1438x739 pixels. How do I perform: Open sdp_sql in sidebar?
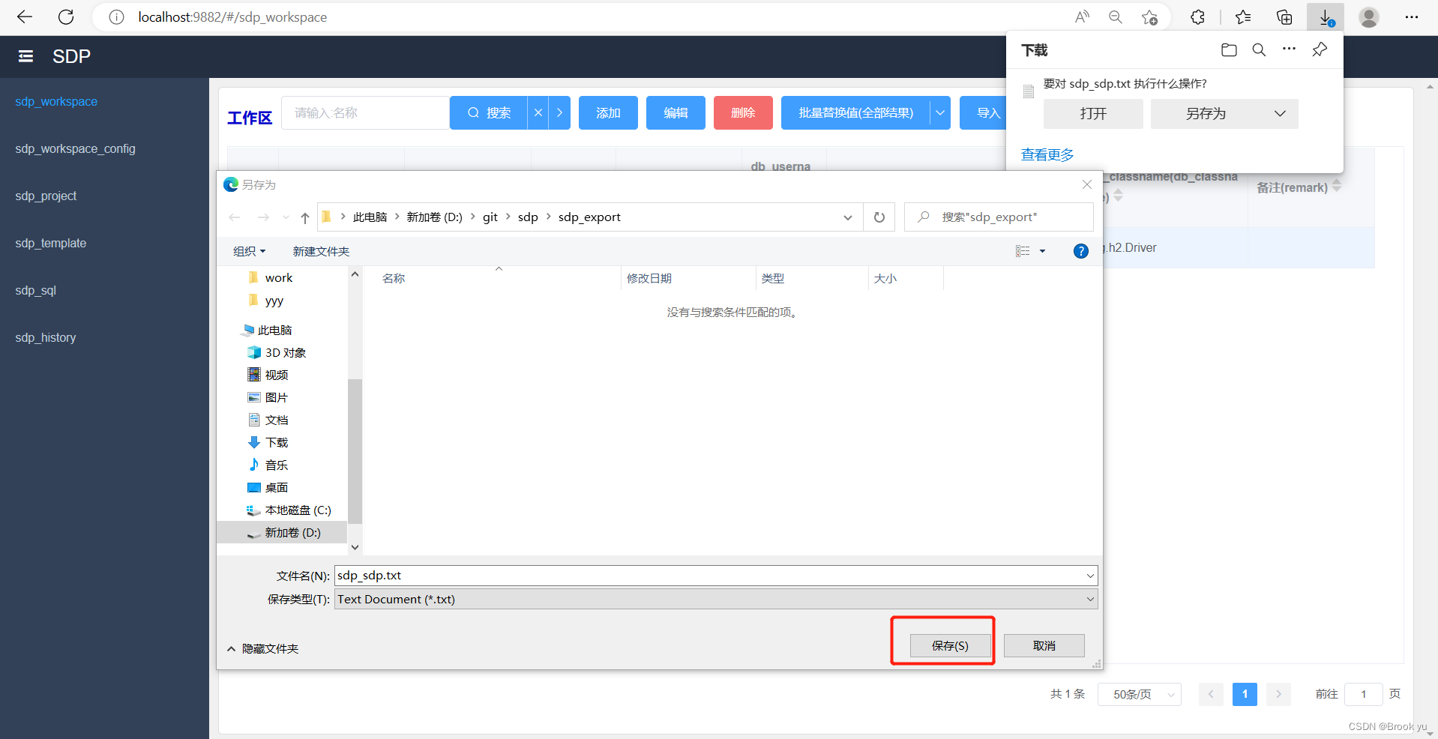click(x=36, y=290)
